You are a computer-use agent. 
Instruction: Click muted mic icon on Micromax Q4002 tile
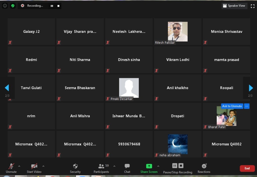205,155
